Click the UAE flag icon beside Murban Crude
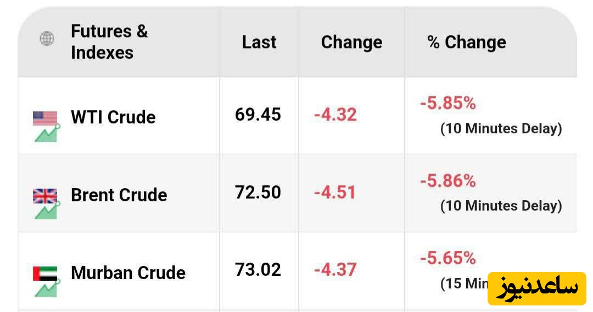593x312 pixels. click(x=45, y=273)
